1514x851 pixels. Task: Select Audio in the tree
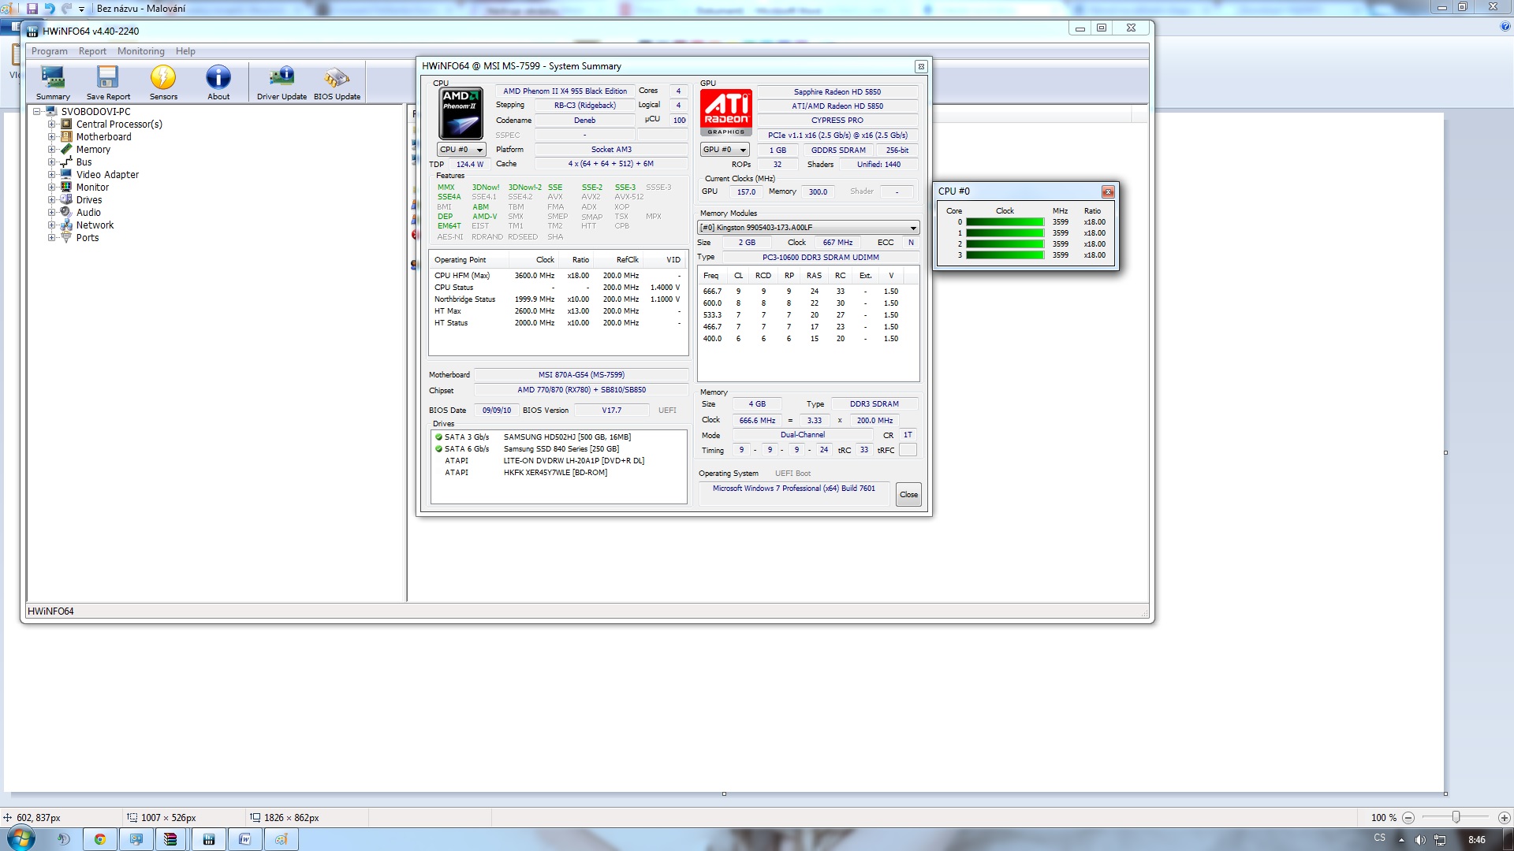(x=88, y=213)
